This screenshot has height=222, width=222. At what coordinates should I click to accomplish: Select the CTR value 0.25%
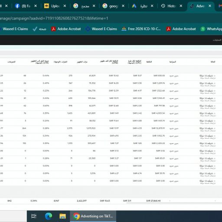click(x=46, y=91)
